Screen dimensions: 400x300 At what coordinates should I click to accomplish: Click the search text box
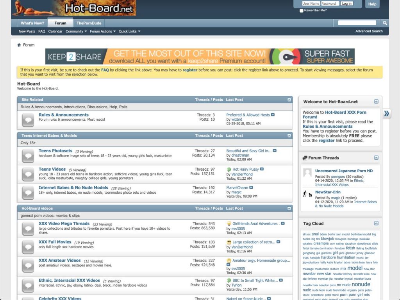357,23
